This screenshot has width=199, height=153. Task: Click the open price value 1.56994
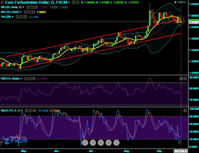[x=89, y=2]
